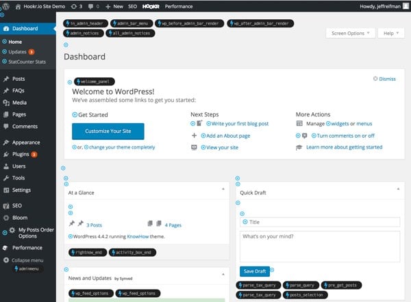Open the Howdy, jeffreifman account menu
The image size is (411, 302).
tap(384, 6)
